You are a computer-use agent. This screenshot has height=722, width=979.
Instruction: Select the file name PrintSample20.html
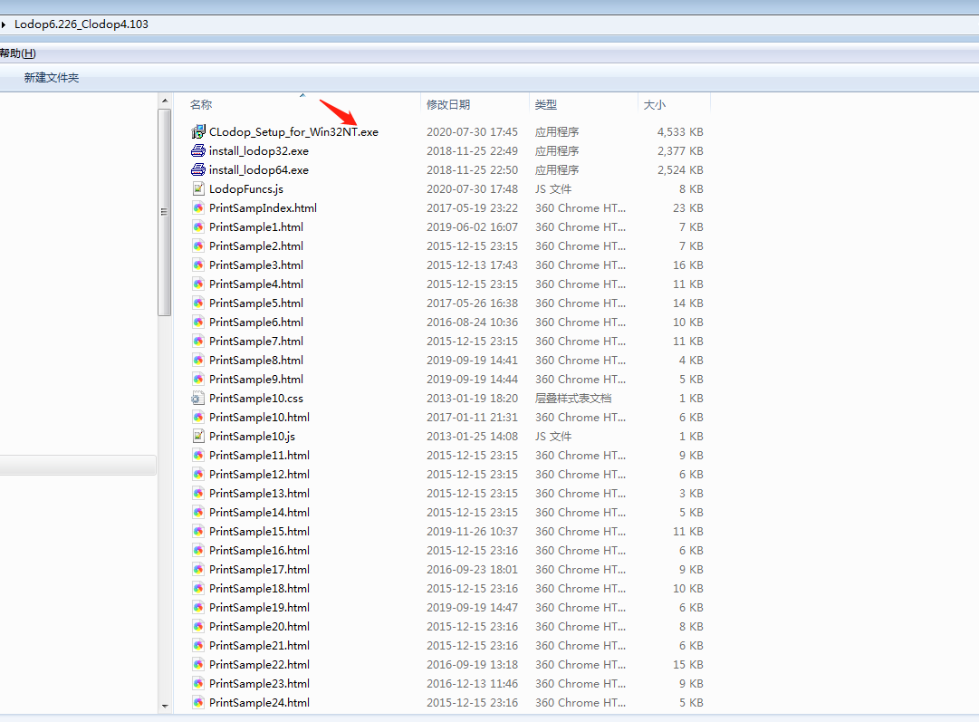pos(259,627)
